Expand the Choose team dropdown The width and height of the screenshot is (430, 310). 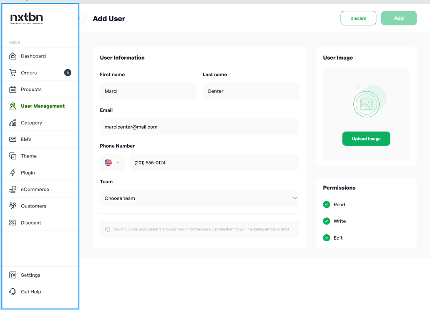pos(199,198)
